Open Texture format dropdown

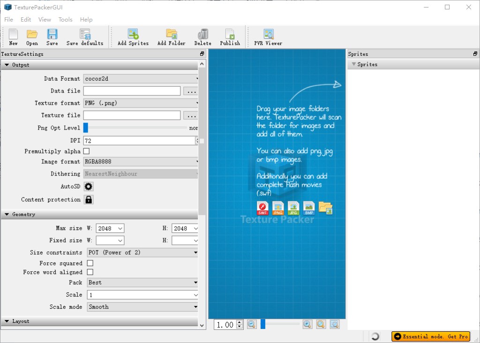tap(141, 103)
